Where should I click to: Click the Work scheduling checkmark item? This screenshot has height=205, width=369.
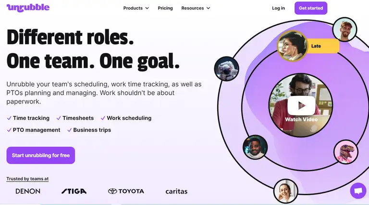click(x=126, y=118)
